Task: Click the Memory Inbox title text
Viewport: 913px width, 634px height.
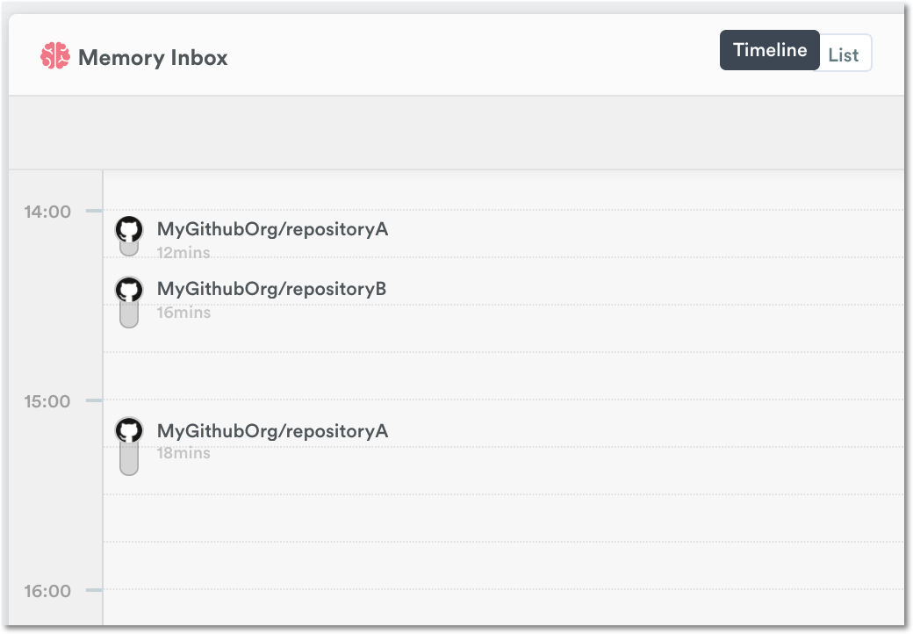Action: click(x=154, y=58)
